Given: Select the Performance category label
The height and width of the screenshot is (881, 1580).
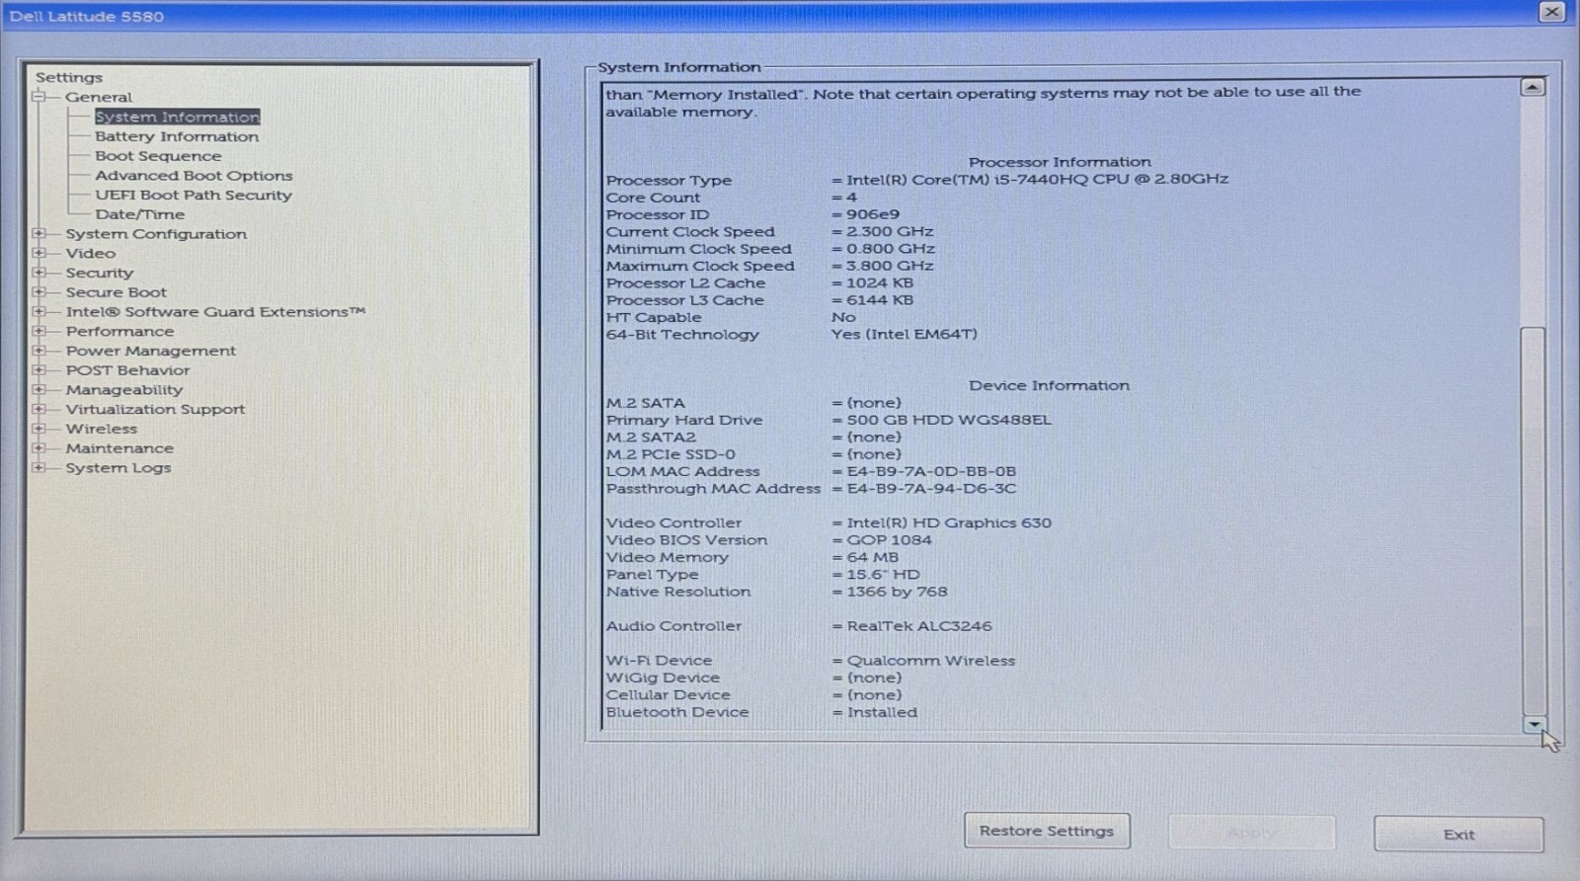Looking at the screenshot, I should point(119,331).
